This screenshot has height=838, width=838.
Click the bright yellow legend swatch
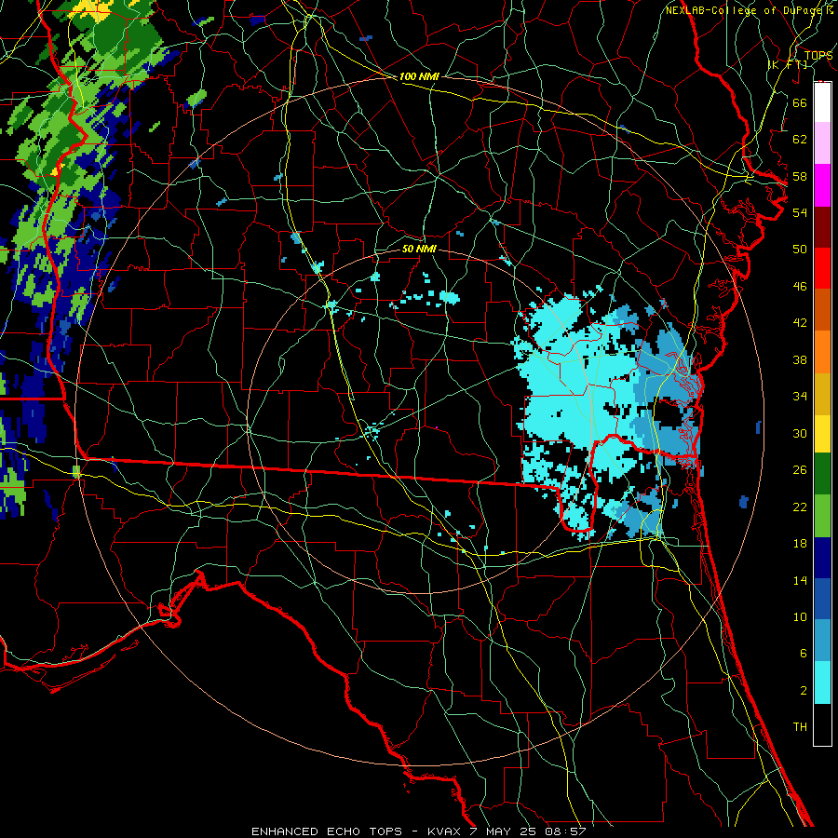tap(822, 433)
